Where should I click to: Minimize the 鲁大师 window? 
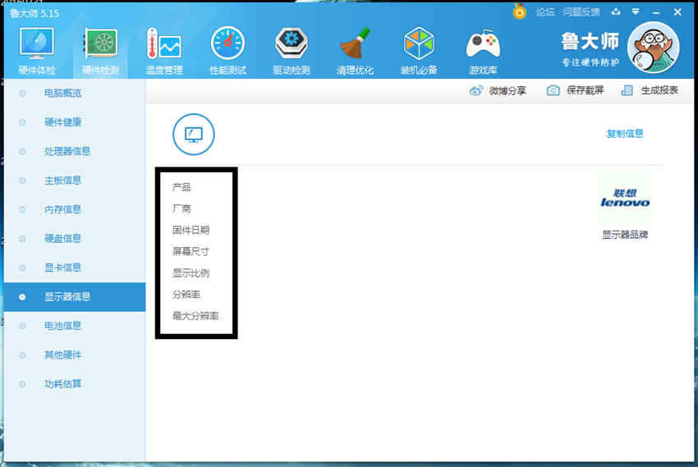(x=656, y=12)
